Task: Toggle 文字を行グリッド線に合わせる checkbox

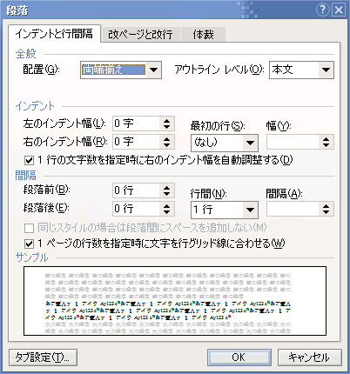Action: coord(29,244)
